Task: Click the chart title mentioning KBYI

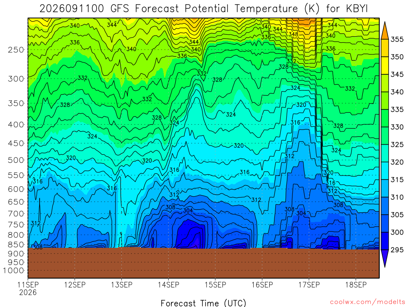Action: [x=203, y=9]
